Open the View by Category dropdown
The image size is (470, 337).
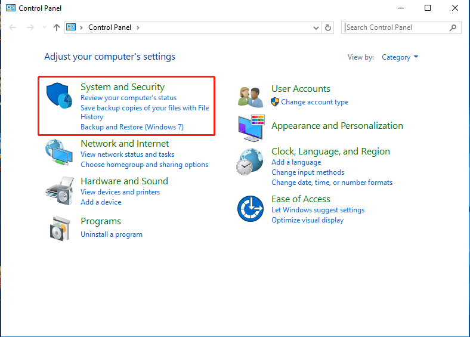(x=400, y=57)
